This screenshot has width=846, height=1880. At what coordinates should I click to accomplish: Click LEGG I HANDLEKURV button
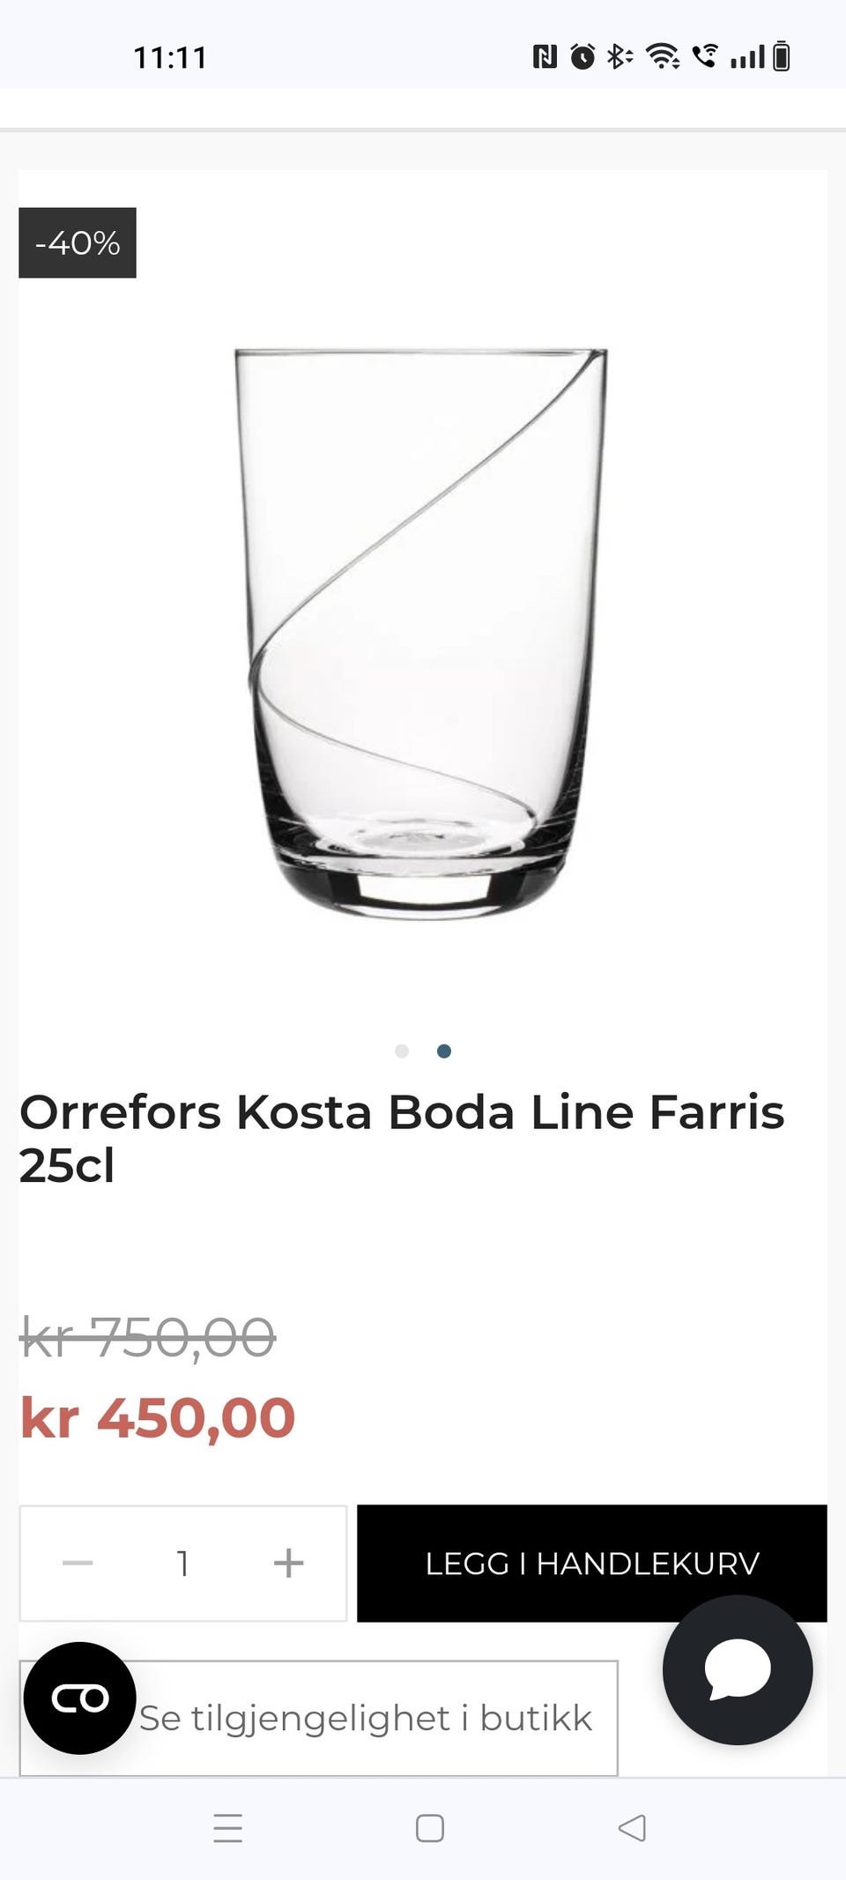[591, 1563]
